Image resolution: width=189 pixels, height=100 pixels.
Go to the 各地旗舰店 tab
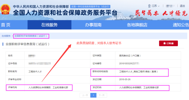137,25
